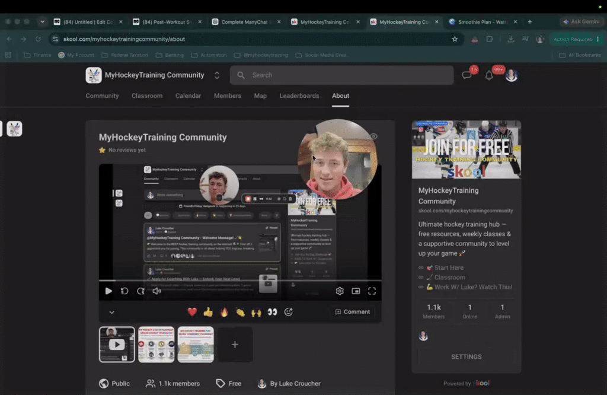Skip the video forward
607x395 pixels.
coord(140,291)
